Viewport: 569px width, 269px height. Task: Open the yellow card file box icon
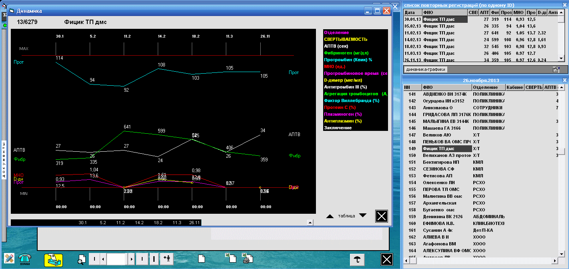tap(53, 260)
